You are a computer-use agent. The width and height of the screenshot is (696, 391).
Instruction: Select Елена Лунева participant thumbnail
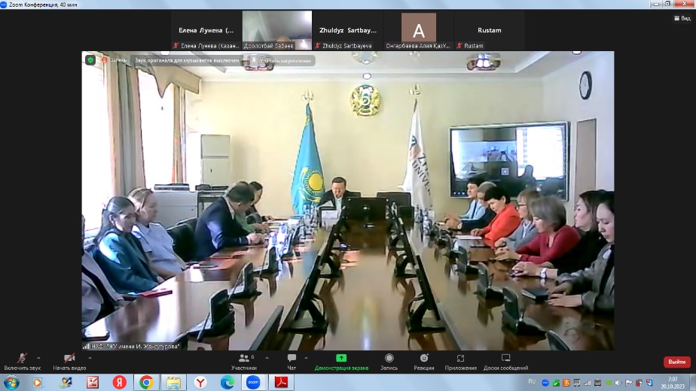206,31
